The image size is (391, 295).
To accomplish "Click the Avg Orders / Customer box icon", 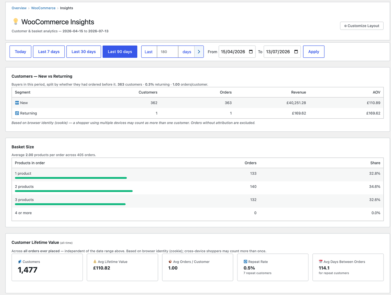I will tap(170, 262).
